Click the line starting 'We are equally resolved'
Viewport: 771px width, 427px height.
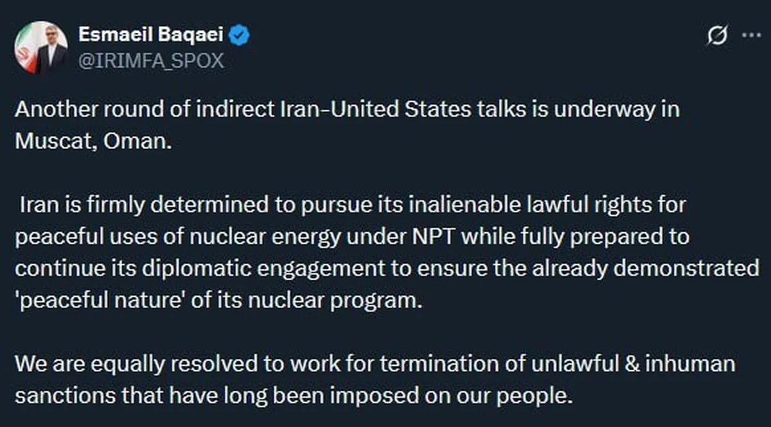click(375, 364)
